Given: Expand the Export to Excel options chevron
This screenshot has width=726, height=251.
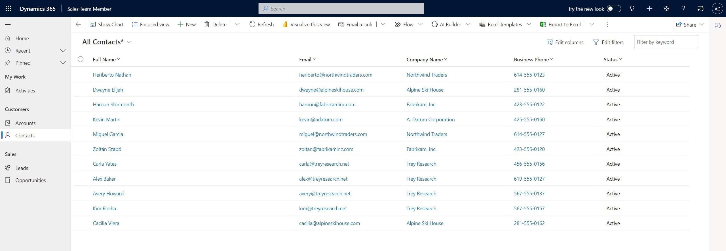Looking at the screenshot, I should coord(592,24).
